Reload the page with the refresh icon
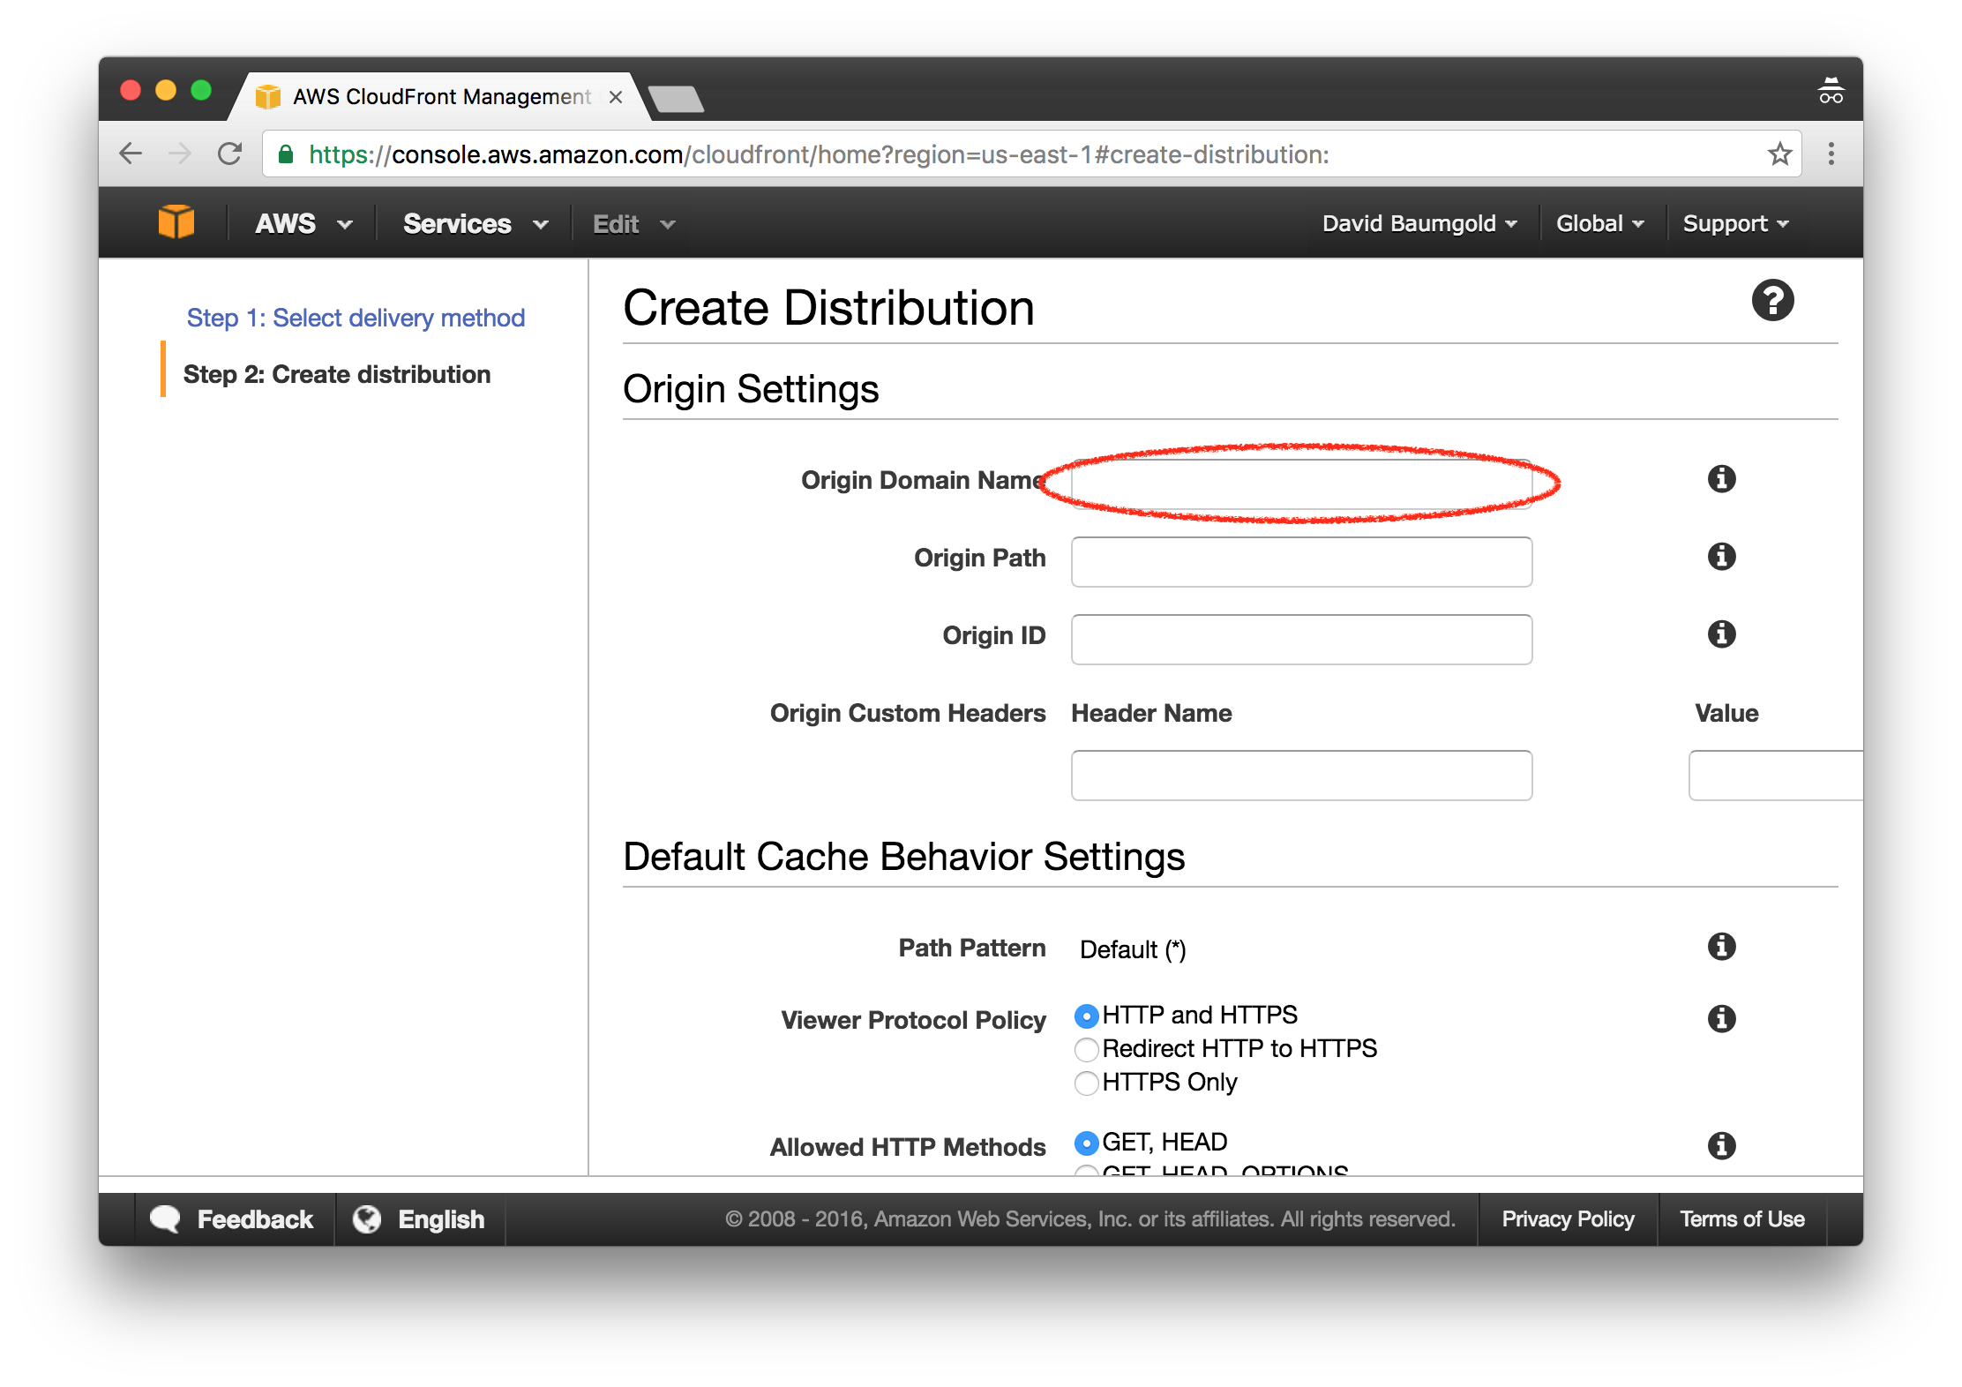The height and width of the screenshot is (1387, 1962). pos(230,154)
